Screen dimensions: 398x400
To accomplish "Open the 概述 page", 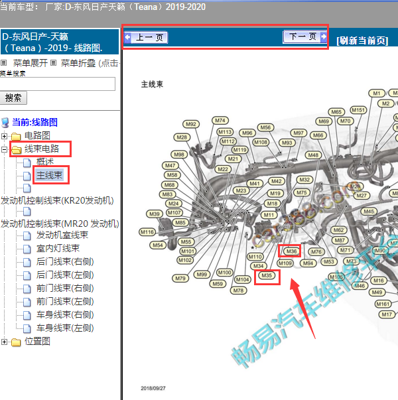I will pyautogui.click(x=45, y=162).
